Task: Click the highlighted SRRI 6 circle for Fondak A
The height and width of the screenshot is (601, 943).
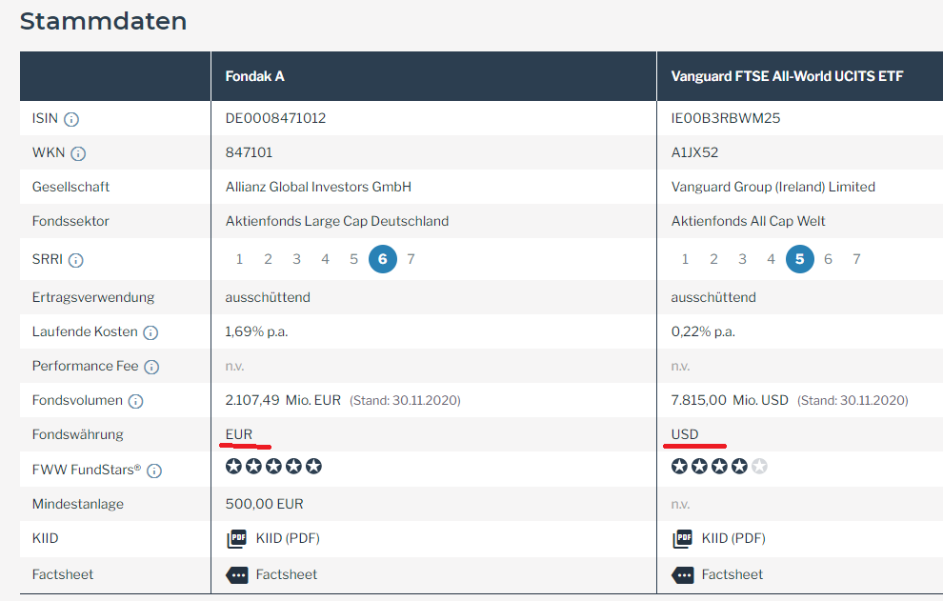Action: [x=383, y=259]
